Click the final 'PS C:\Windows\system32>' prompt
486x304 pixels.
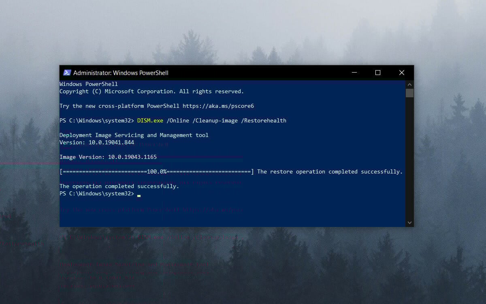click(x=97, y=194)
